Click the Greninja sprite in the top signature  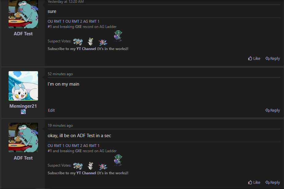coord(103,42)
